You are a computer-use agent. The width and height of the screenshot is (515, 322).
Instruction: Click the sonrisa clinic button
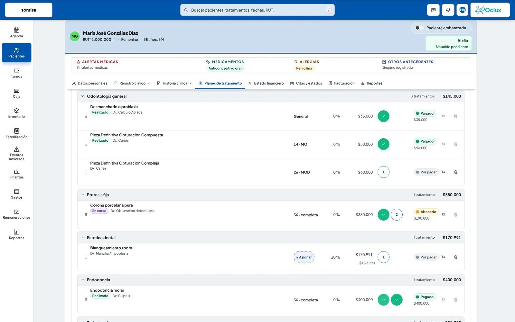pos(29,10)
